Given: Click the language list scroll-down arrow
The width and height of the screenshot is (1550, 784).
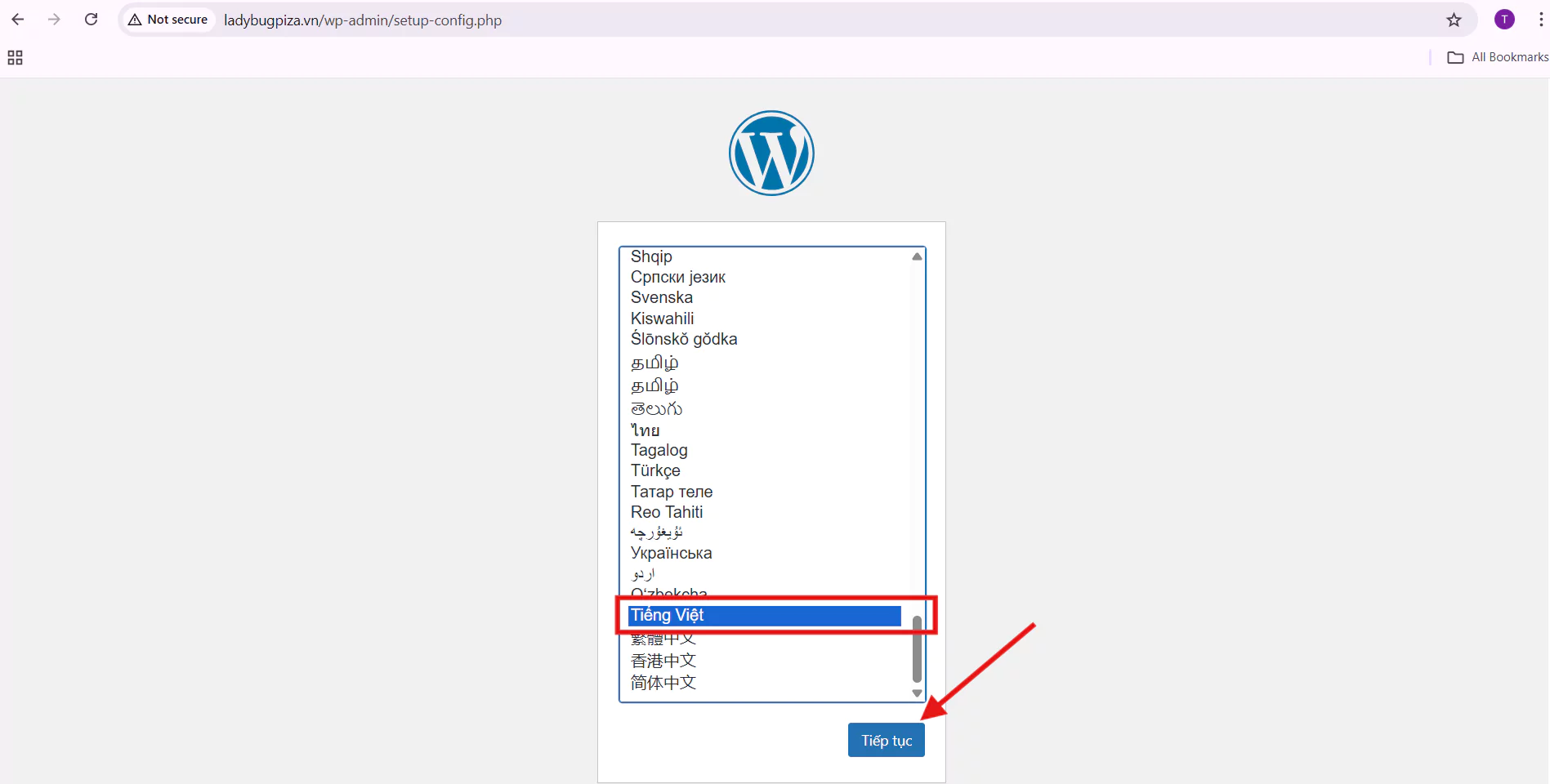Looking at the screenshot, I should pyautogui.click(x=917, y=693).
